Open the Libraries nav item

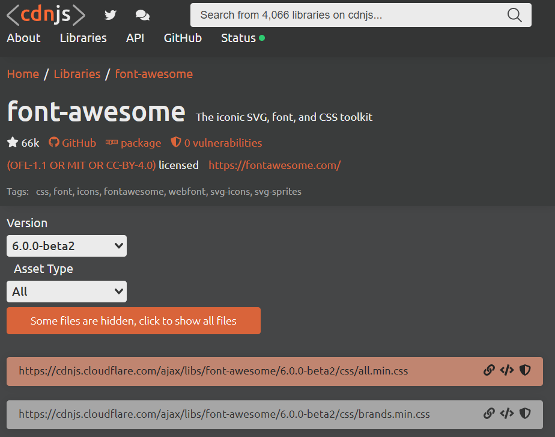(x=83, y=38)
